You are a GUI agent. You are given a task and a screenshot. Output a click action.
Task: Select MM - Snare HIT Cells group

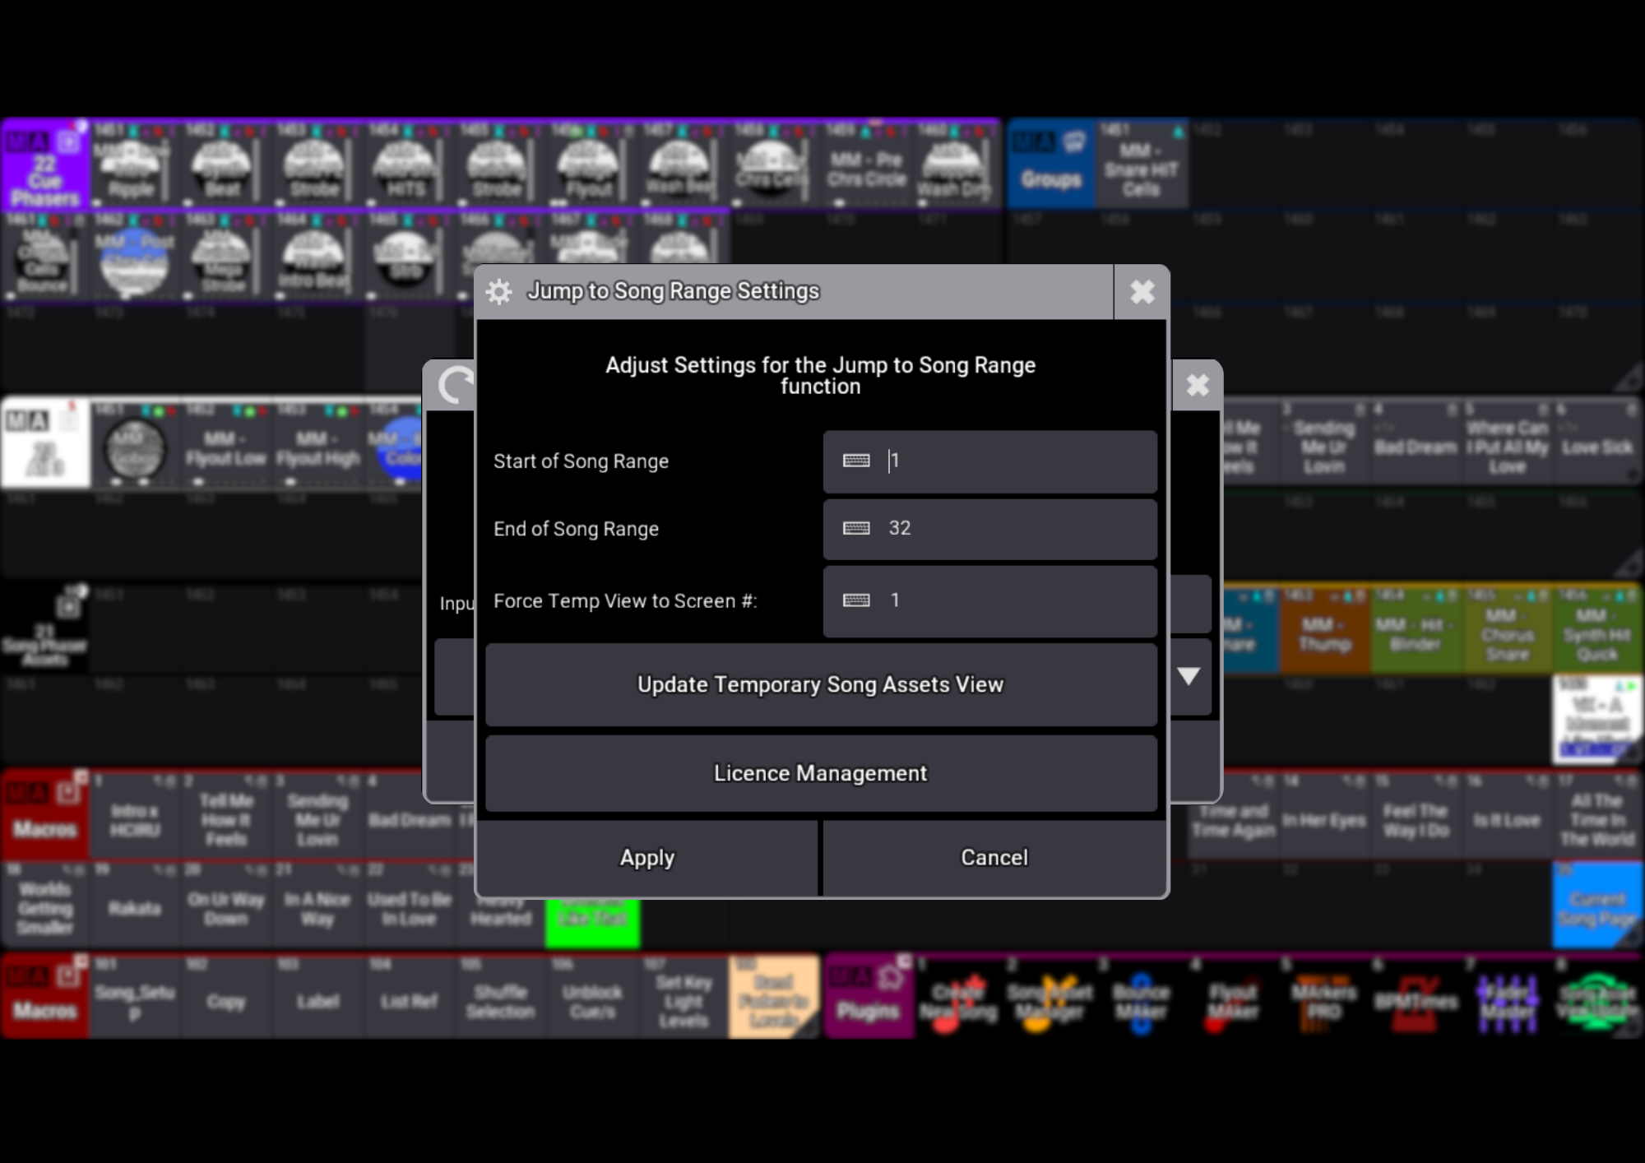pos(1141,163)
